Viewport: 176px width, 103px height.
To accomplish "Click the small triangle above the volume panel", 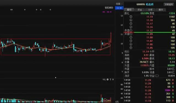I will tap(56, 77).
